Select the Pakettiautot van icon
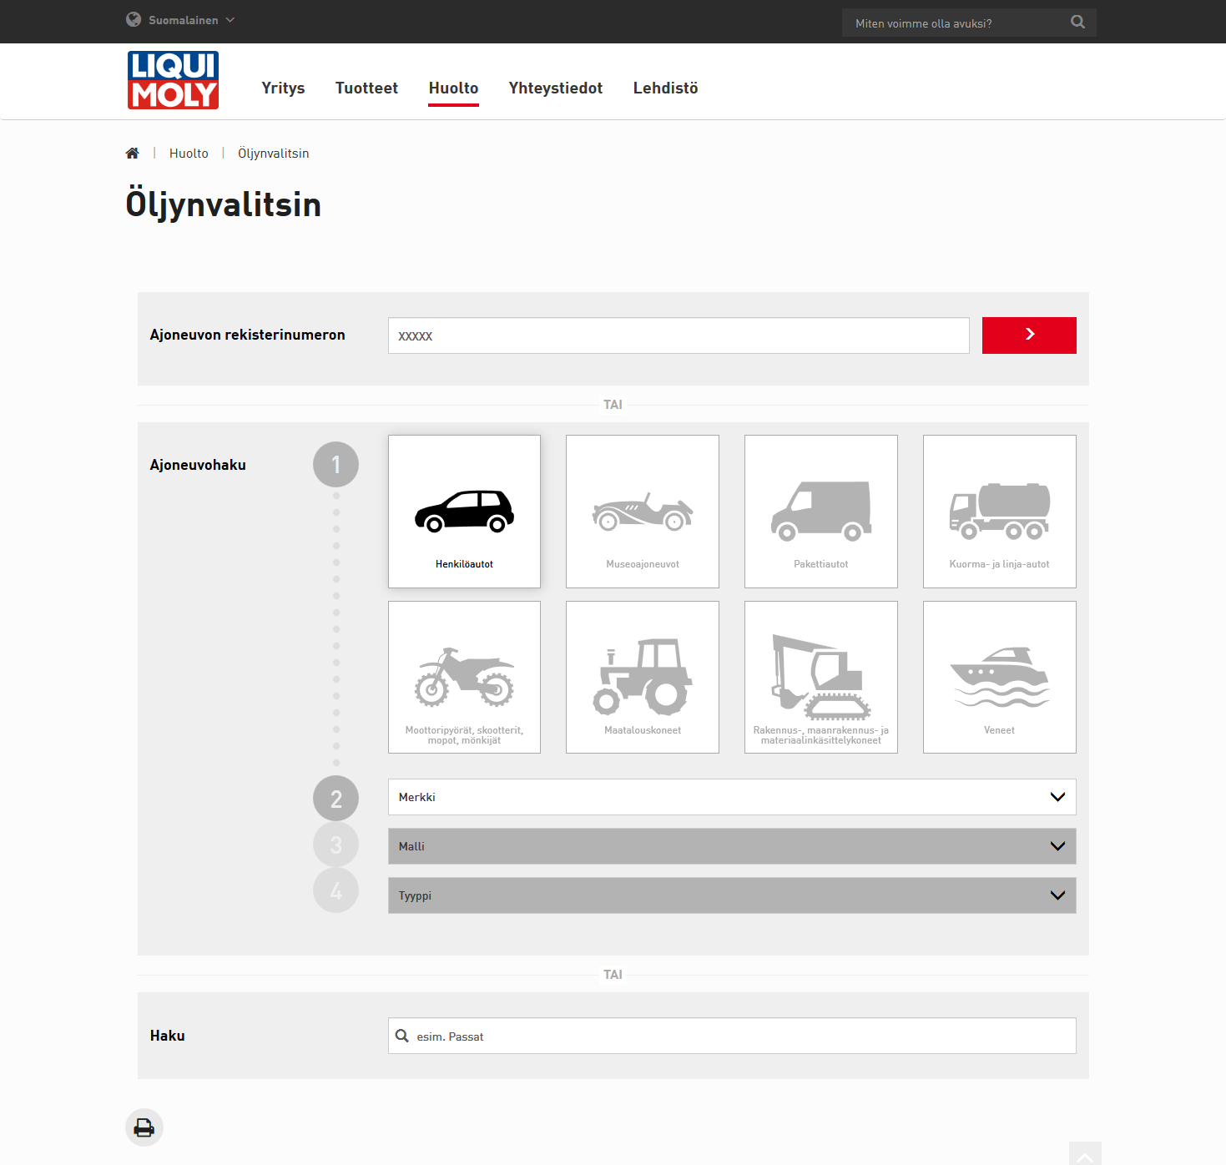The height and width of the screenshot is (1165, 1226). [820, 511]
